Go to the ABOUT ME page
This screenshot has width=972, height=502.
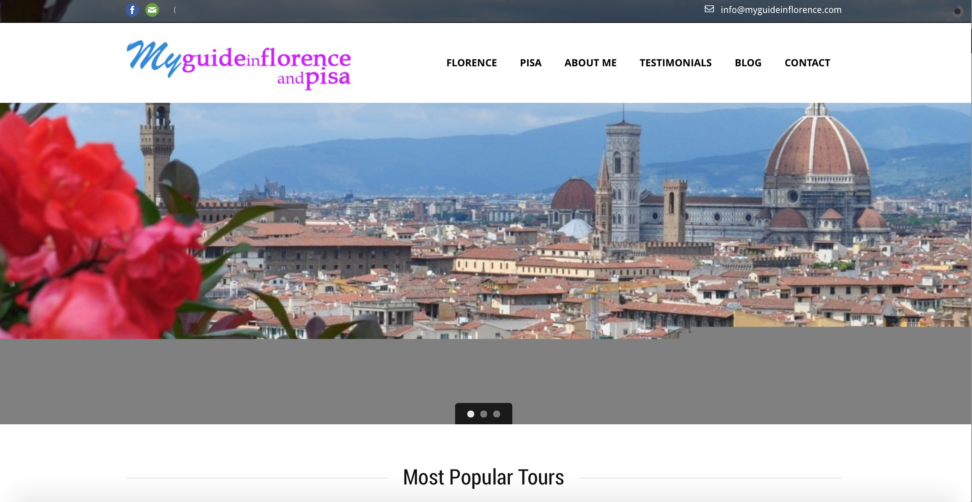click(590, 63)
